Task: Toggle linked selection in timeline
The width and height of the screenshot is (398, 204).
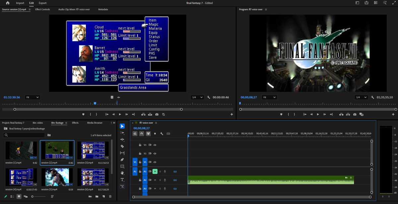Action: (148, 134)
